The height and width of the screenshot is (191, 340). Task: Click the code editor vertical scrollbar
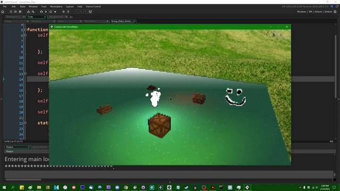click(x=335, y=66)
